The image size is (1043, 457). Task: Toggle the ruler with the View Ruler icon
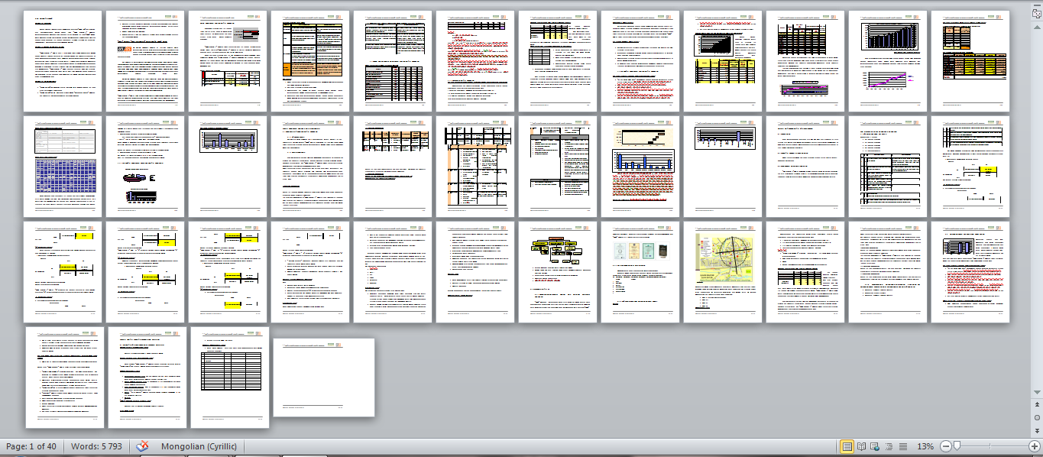pos(1036,13)
